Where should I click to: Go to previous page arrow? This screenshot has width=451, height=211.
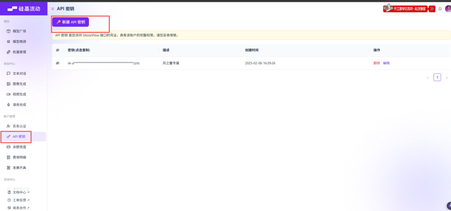428,78
